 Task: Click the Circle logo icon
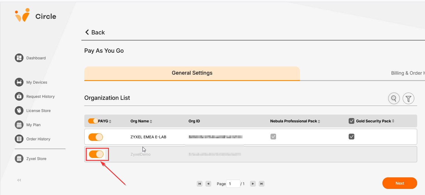pos(22,15)
